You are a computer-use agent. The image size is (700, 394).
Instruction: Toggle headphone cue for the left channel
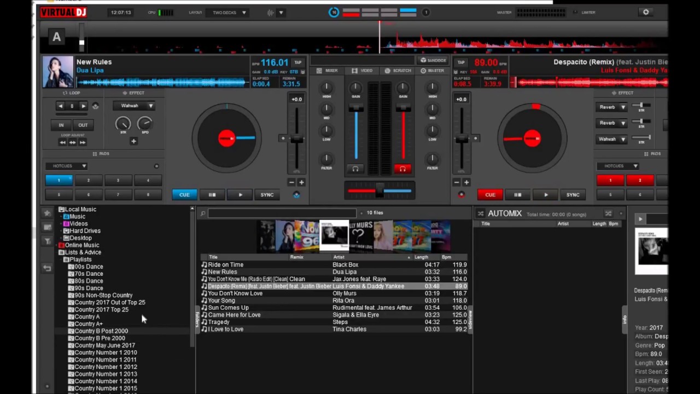tap(355, 169)
